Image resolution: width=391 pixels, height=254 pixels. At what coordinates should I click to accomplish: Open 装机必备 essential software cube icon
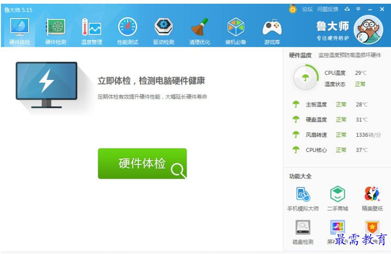(236, 31)
